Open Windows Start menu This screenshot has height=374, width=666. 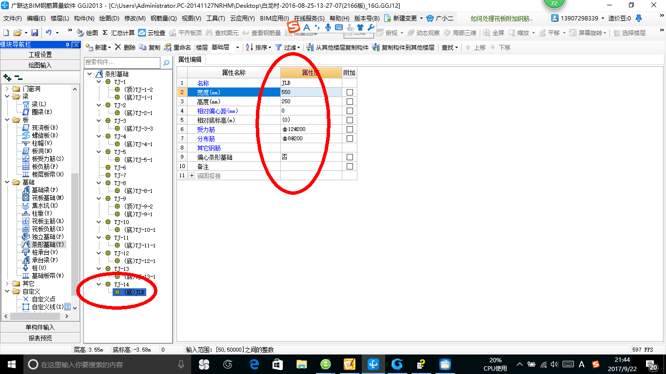click(x=11, y=364)
